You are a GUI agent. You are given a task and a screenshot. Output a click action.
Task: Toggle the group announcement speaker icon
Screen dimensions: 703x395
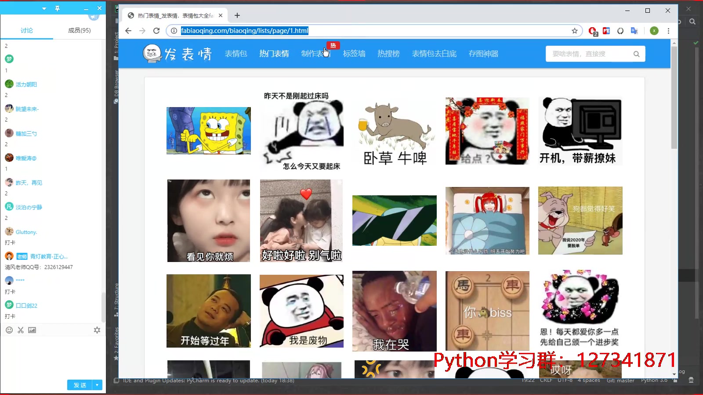[94, 16]
